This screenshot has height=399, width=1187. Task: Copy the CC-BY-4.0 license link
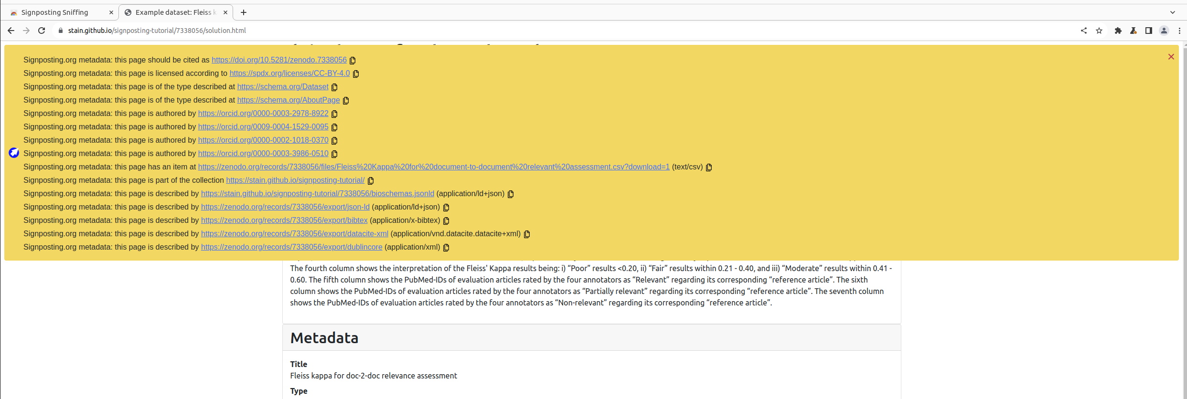pyautogui.click(x=356, y=73)
